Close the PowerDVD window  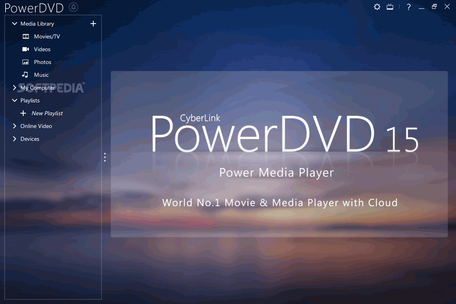[x=447, y=6]
